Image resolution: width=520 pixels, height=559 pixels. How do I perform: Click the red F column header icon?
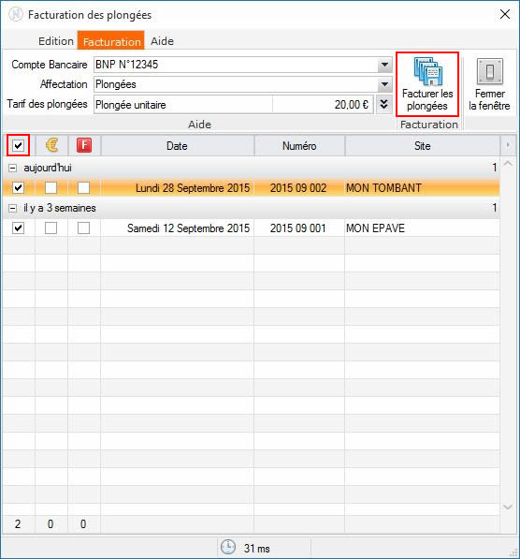[84, 145]
